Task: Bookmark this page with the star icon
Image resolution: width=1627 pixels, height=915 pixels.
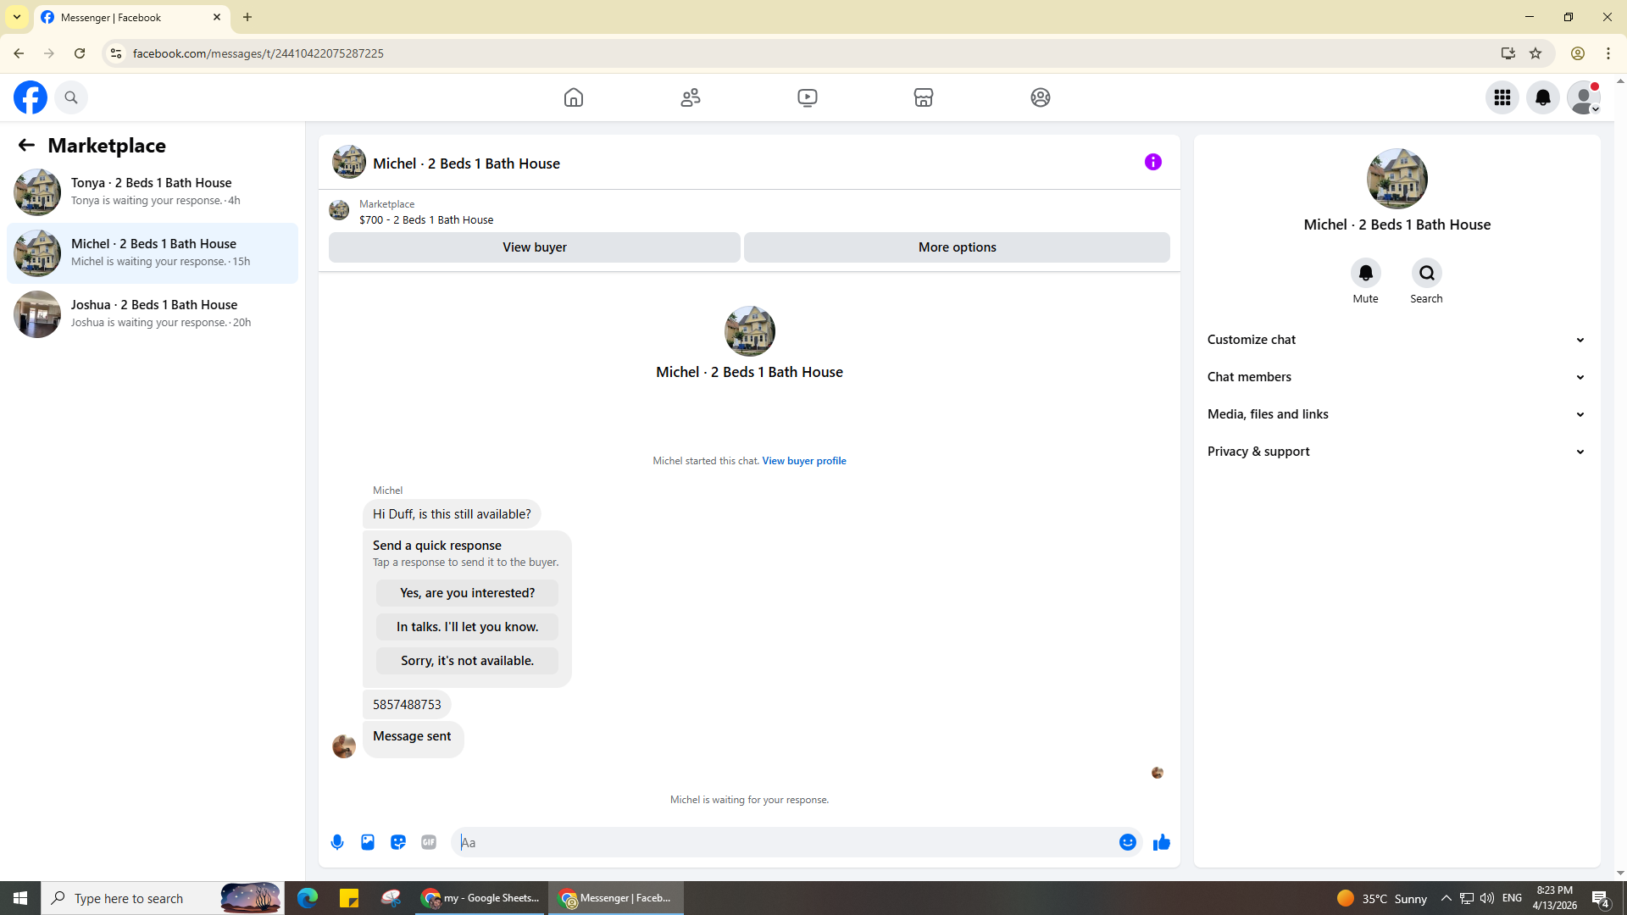Action: pyautogui.click(x=1535, y=53)
